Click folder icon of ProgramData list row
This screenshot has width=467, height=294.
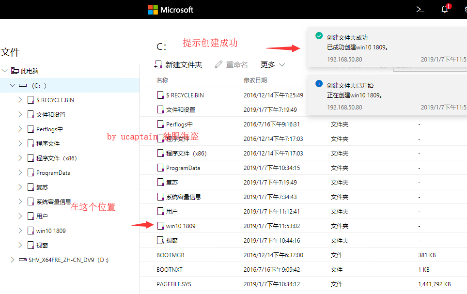[160, 168]
